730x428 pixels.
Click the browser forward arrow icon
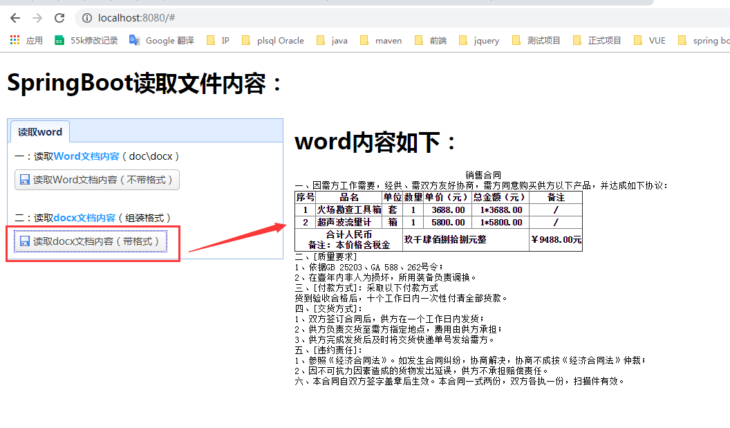click(x=37, y=18)
